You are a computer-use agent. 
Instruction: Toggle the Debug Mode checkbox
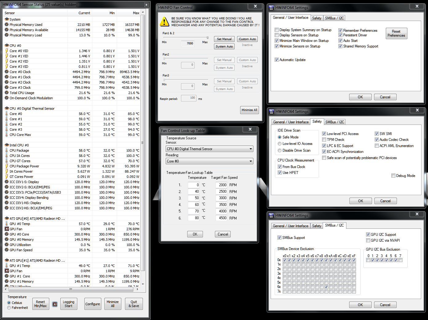(393, 176)
